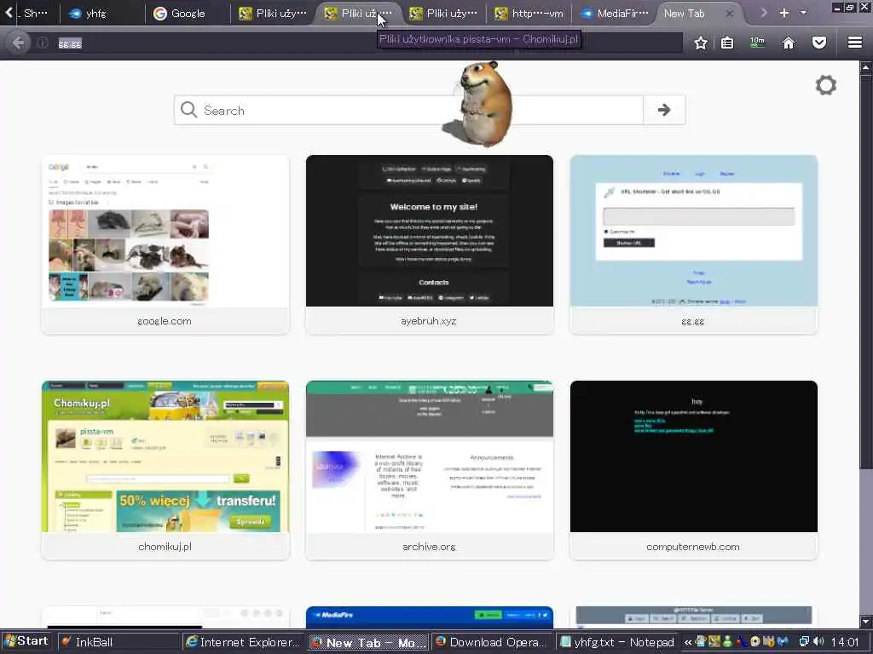The height and width of the screenshot is (654, 873).
Task: Click the search magnifier icon
Action: [188, 110]
